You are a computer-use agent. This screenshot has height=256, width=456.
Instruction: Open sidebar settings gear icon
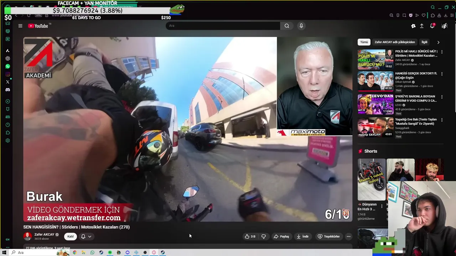tap(8, 140)
